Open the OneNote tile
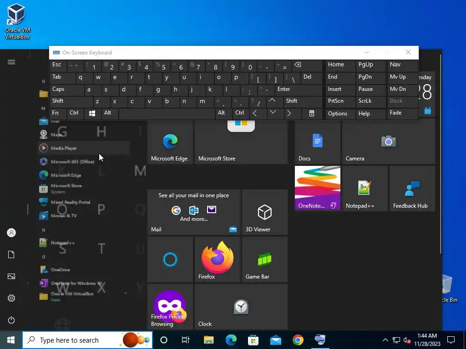 (x=317, y=189)
